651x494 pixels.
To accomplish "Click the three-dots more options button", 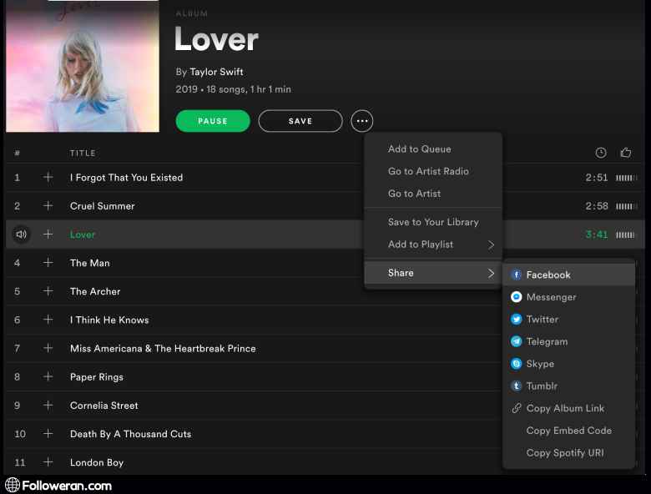I will (x=361, y=121).
